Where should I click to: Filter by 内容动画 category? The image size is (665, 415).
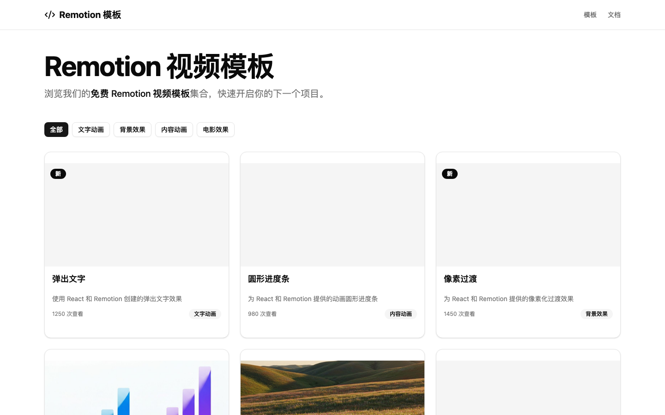click(x=174, y=130)
